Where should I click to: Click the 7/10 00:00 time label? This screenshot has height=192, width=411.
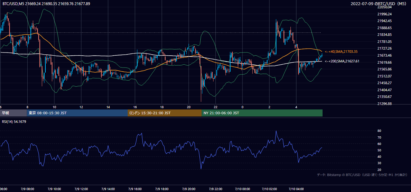pos(242,189)
